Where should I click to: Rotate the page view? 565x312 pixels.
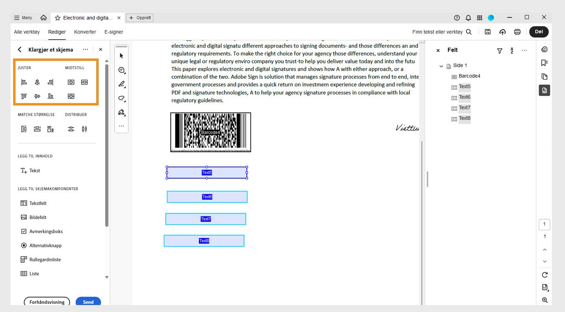tap(545, 275)
